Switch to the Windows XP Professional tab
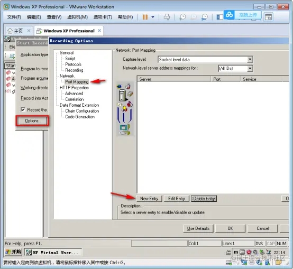Image resolution: width=293 pixels, height=269 pixels. click(x=69, y=31)
